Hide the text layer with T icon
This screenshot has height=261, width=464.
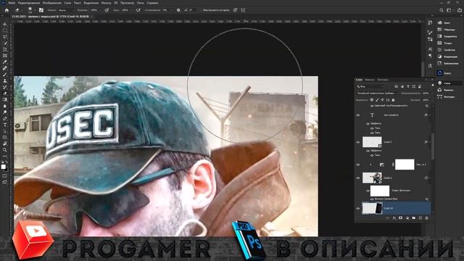[x=357, y=115]
